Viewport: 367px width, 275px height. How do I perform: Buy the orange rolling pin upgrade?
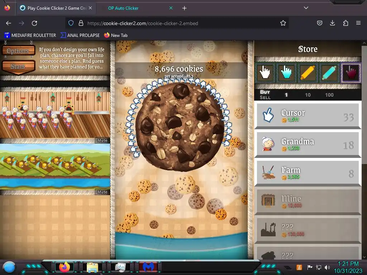[308, 72]
